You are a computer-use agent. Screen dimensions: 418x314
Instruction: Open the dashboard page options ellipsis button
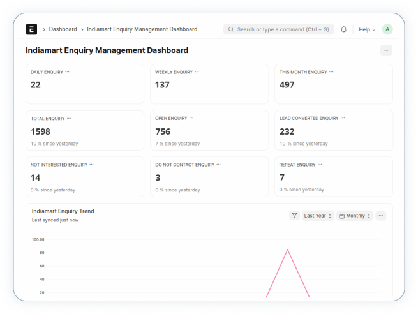[x=386, y=50]
